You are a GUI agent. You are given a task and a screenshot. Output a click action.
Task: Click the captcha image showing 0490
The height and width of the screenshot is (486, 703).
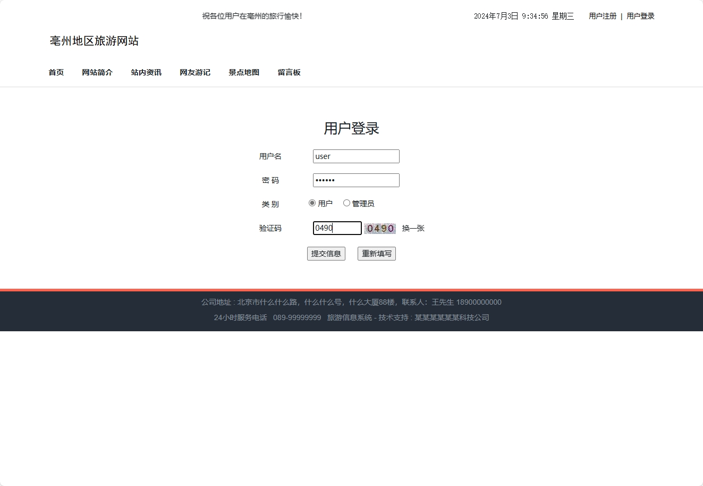pyautogui.click(x=380, y=228)
